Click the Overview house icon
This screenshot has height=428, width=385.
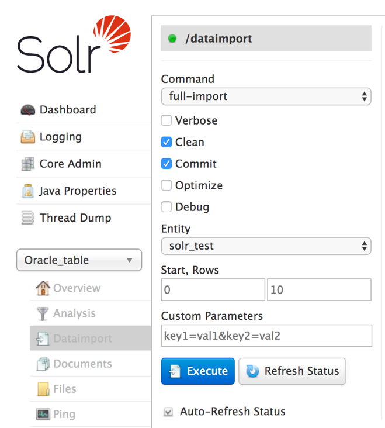(43, 288)
